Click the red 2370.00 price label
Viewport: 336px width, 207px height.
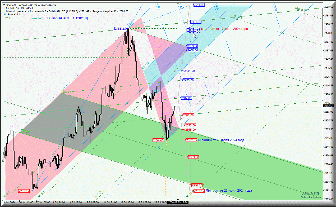[x=190, y=125]
